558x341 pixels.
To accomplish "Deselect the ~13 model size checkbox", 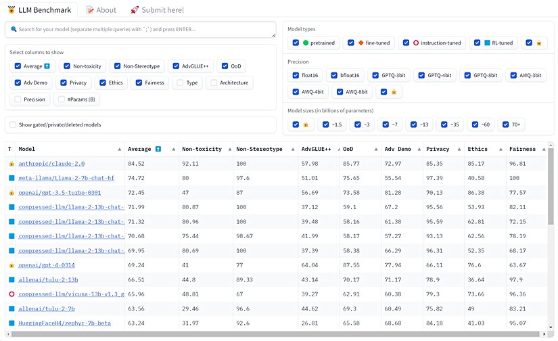I will [413, 124].
